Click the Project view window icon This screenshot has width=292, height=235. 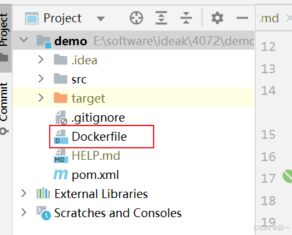[32, 18]
